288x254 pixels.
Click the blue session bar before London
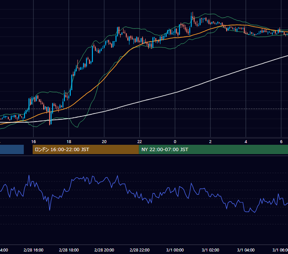(12, 149)
